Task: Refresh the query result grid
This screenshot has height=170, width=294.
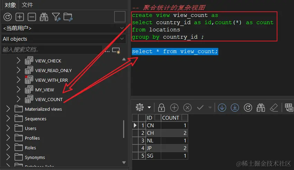Action: point(248,108)
